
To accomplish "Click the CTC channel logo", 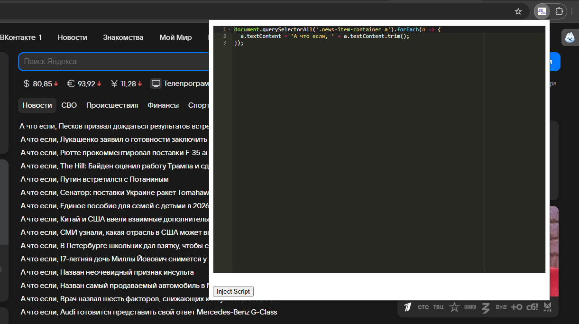I will point(423,307).
